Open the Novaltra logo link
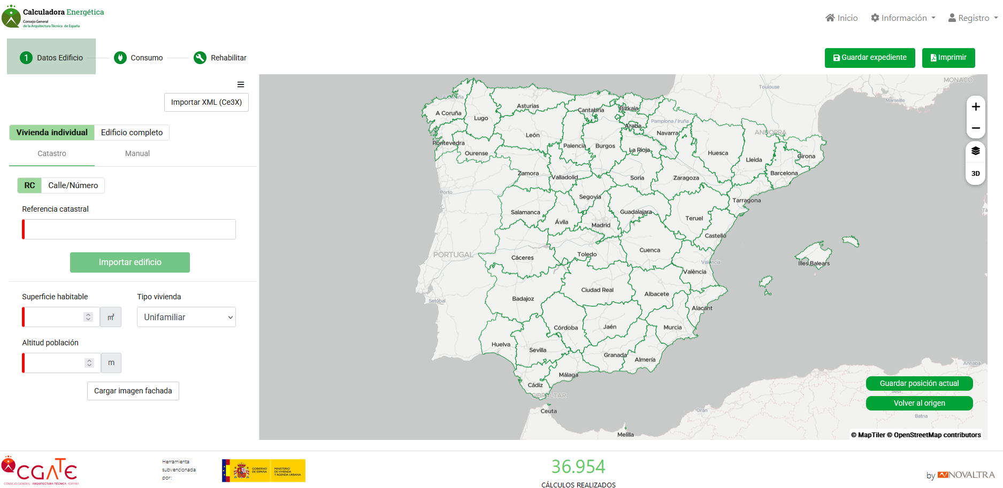1003x488 pixels. tap(966, 475)
